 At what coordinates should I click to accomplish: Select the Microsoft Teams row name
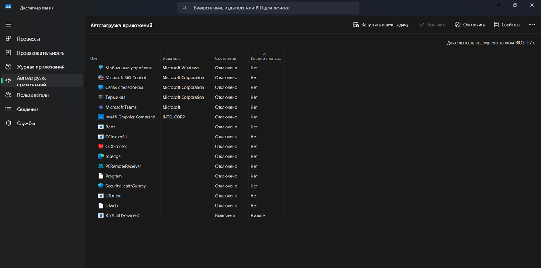coord(121,107)
